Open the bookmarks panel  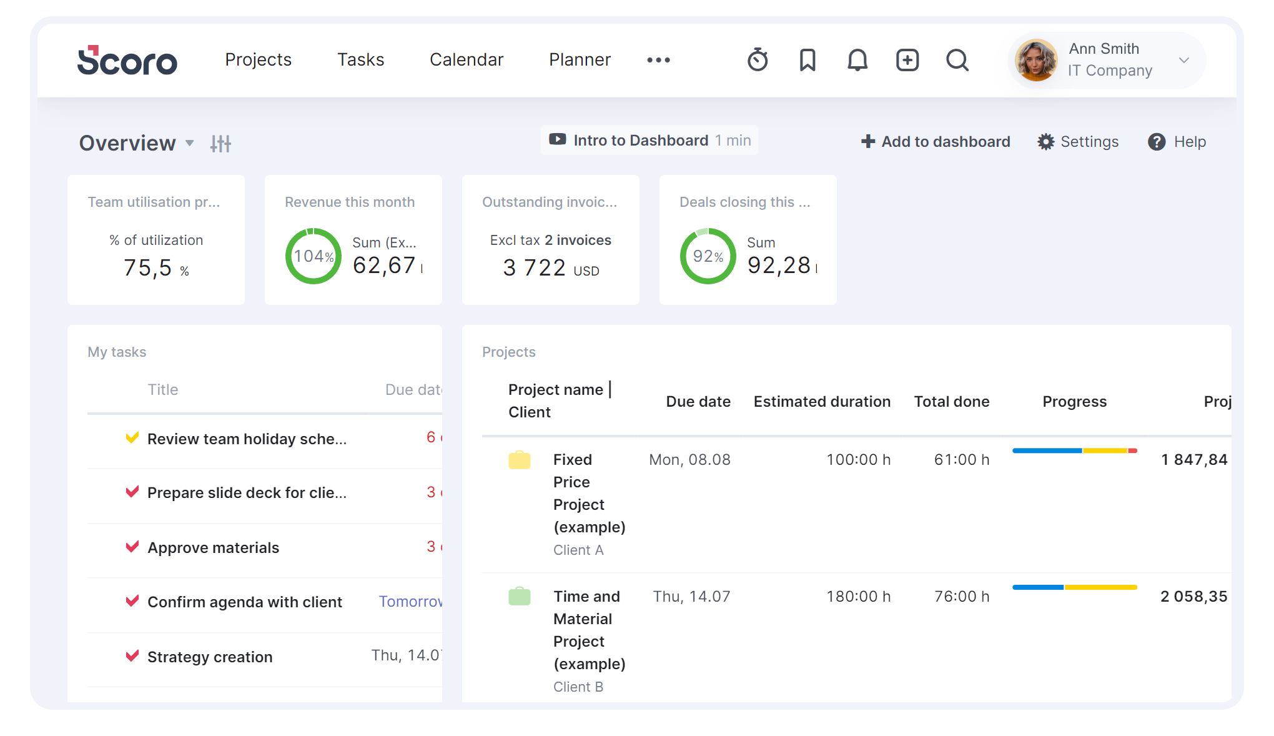pyautogui.click(x=807, y=60)
